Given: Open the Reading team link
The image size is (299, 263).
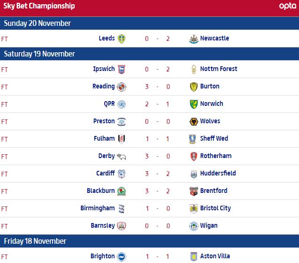Looking at the screenshot, I should 103,87.
